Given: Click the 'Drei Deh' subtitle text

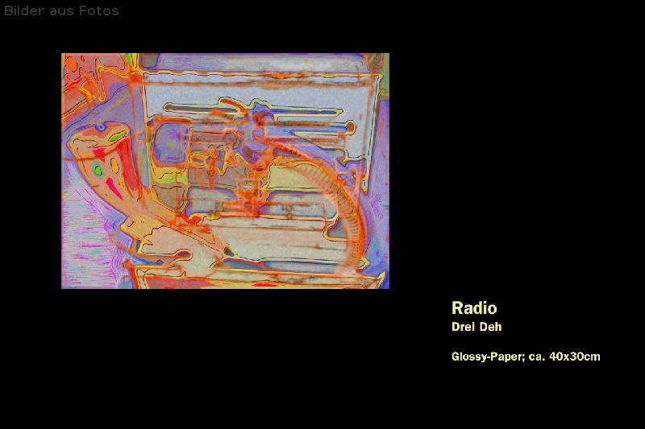Looking at the screenshot, I should click(476, 327).
